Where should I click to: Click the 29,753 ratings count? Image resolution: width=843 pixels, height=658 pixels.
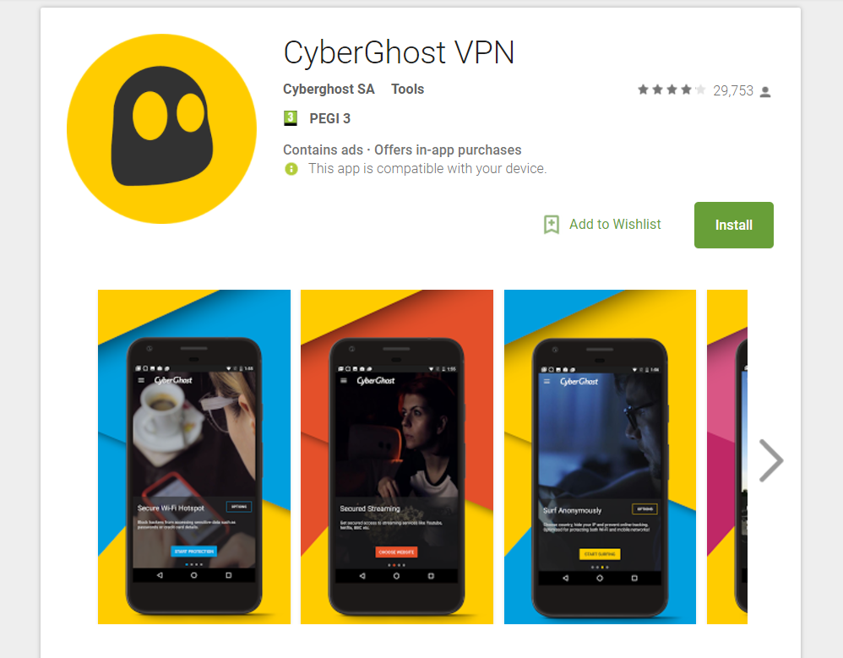733,91
